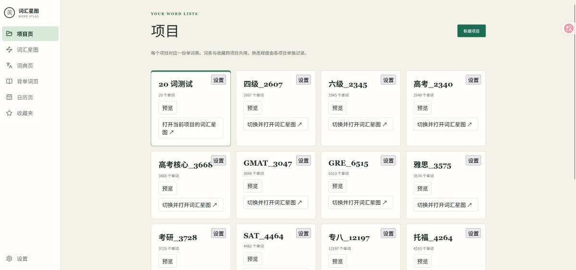Open 设置 on the 四级_2607 card
Screen dimensions: 576x270
pos(303,80)
